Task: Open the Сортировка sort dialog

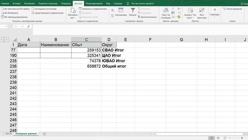Action: [121, 12]
